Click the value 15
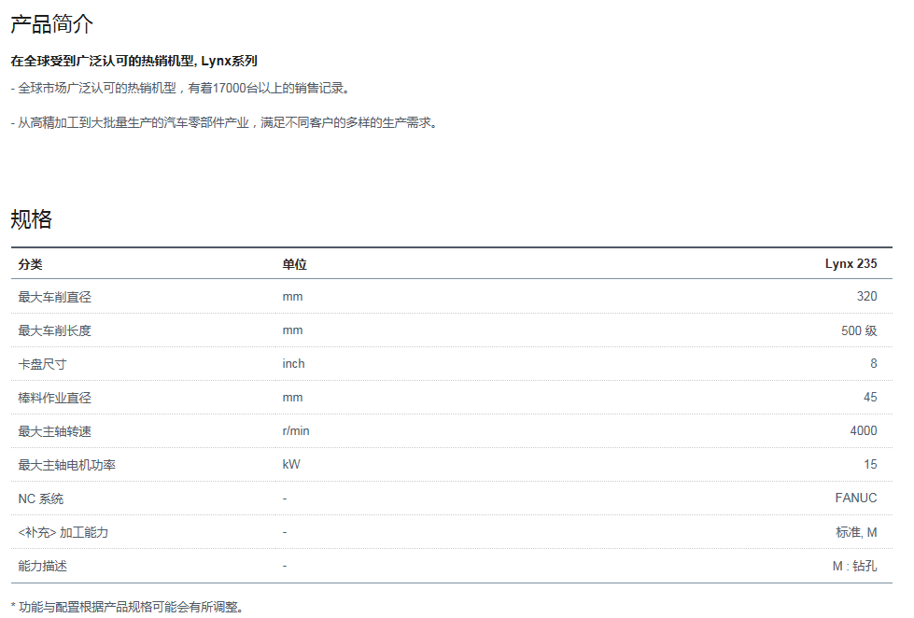The width and height of the screenshot is (914, 618). pyautogui.click(x=870, y=465)
